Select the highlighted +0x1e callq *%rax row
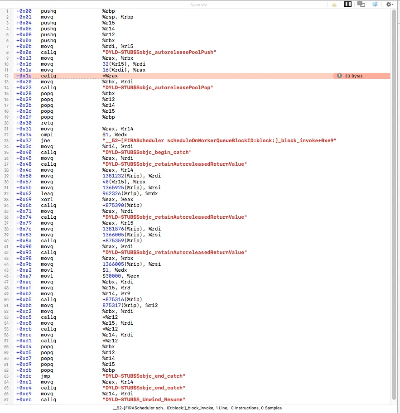400x413 pixels. pyautogui.click(x=202, y=76)
